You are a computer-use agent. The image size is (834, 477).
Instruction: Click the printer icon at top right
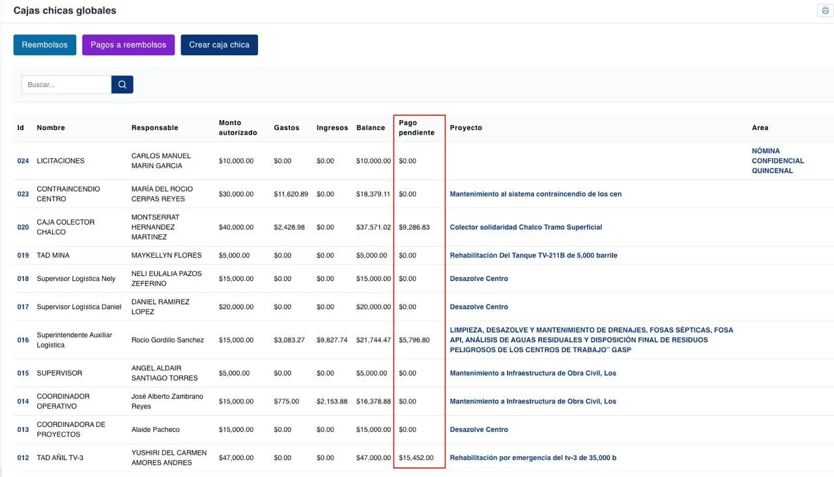pos(825,10)
